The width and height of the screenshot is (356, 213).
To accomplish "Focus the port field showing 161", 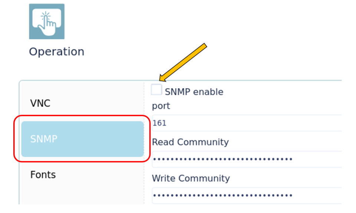I will point(247,123).
